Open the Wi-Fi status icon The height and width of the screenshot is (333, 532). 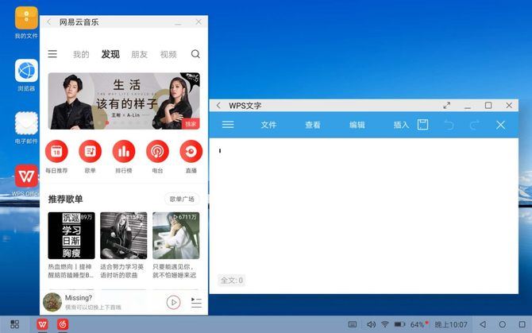coord(385,324)
